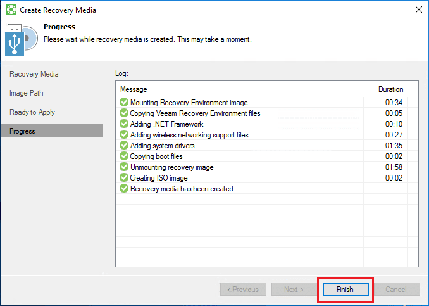
Task: Click the 00:02 duration for Copying boot files
Action: 394,156
